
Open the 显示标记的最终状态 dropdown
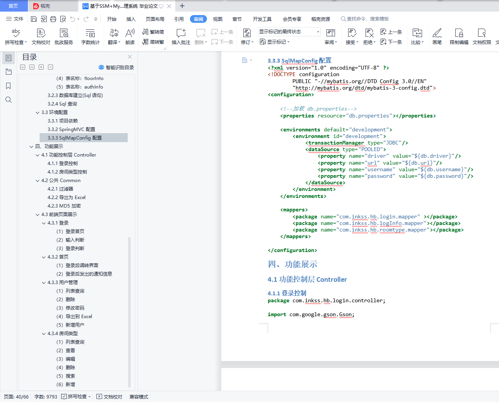point(289,32)
